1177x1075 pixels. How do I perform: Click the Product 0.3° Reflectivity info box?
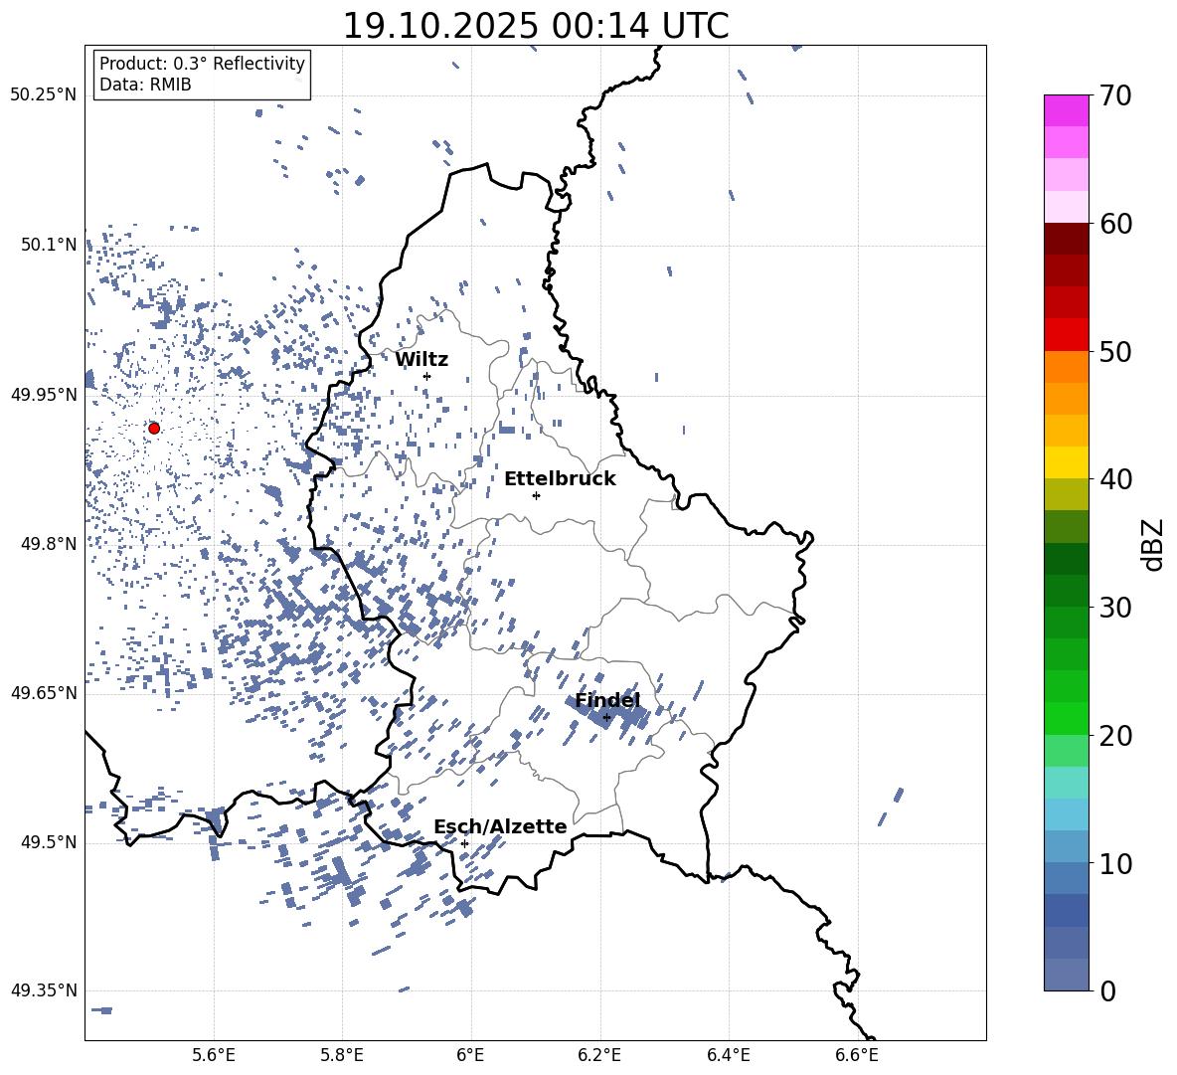pos(202,75)
